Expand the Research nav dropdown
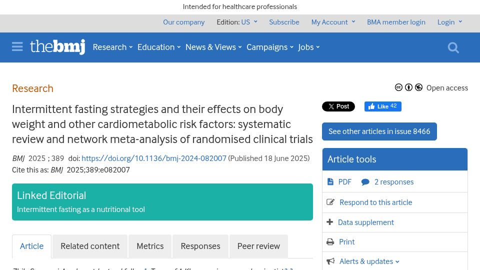The image size is (480, 270). [x=112, y=47]
